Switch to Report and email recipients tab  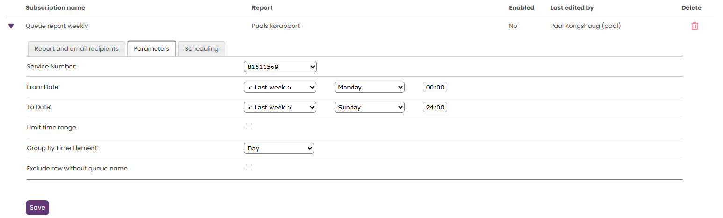click(77, 49)
